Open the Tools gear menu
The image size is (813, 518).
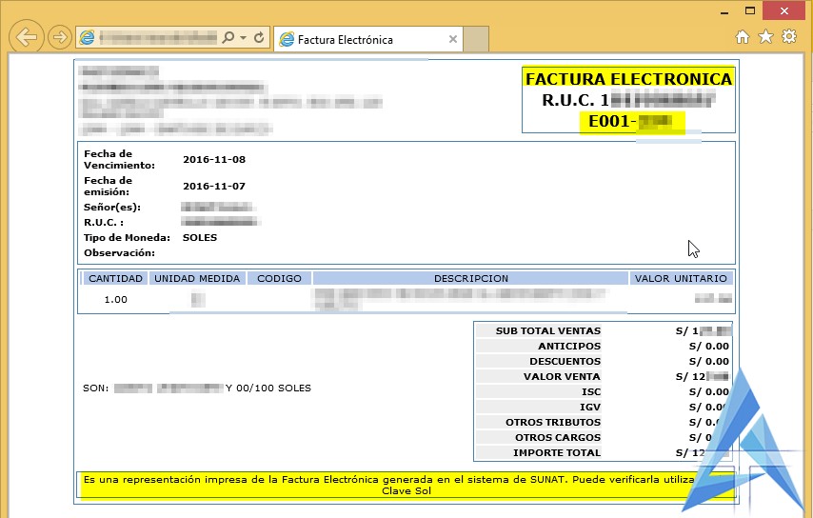pos(788,37)
